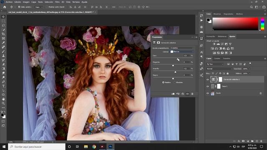Click the Levels adjustment icon
The width and height of the screenshot is (267, 150).
pos(218,44)
